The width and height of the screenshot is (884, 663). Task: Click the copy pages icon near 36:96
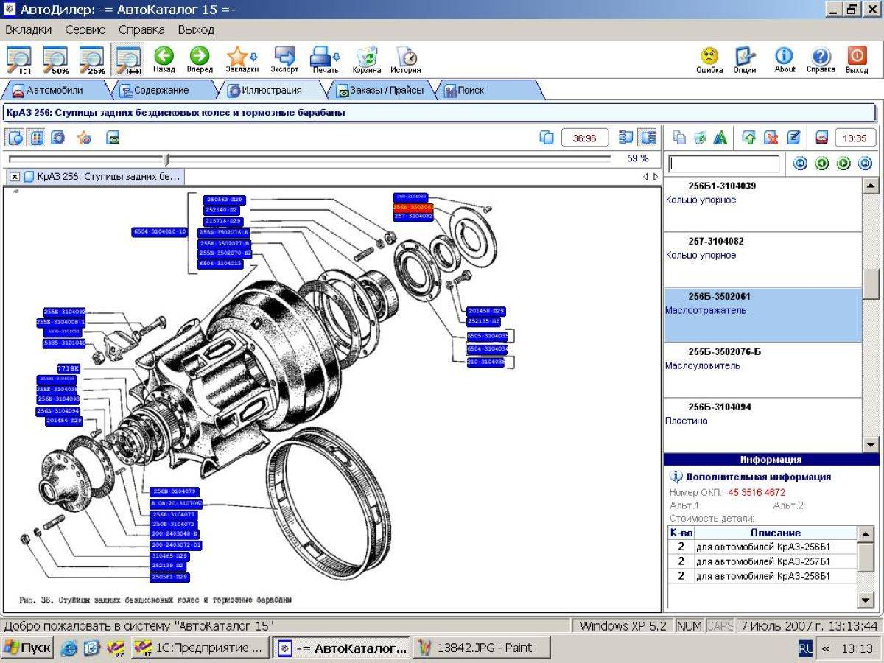pos(547,138)
